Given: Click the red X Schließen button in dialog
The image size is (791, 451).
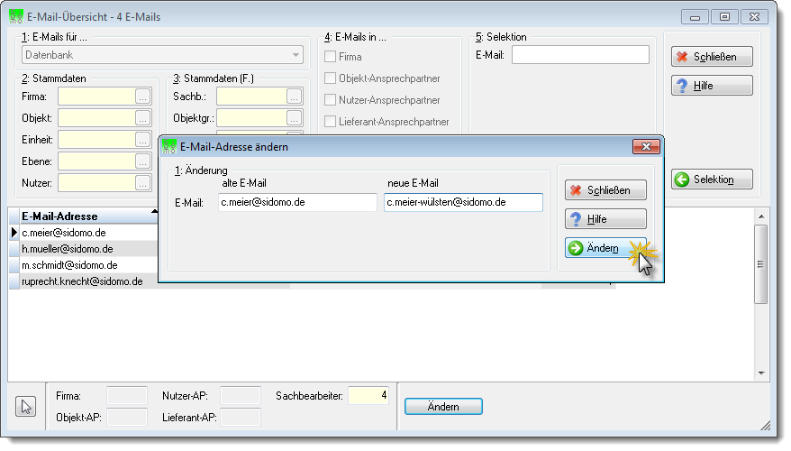Looking at the screenshot, I should coord(605,190).
